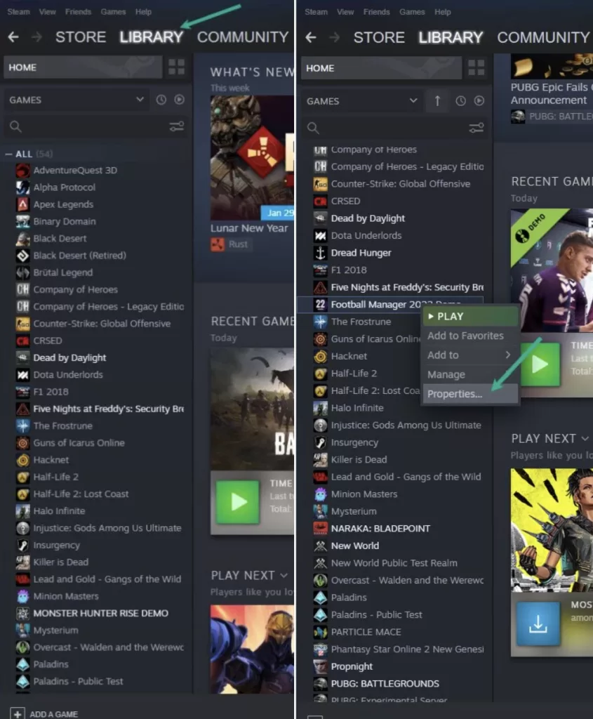Click green play button in right window

[x=540, y=364]
